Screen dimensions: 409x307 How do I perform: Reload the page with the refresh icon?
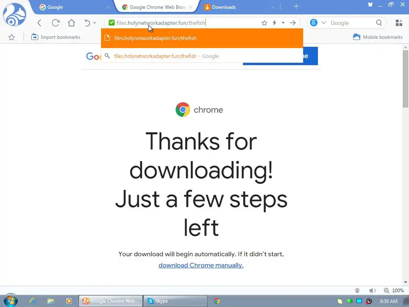(x=56, y=23)
